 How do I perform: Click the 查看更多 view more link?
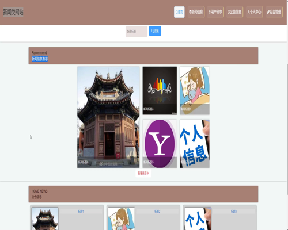pos(143,173)
